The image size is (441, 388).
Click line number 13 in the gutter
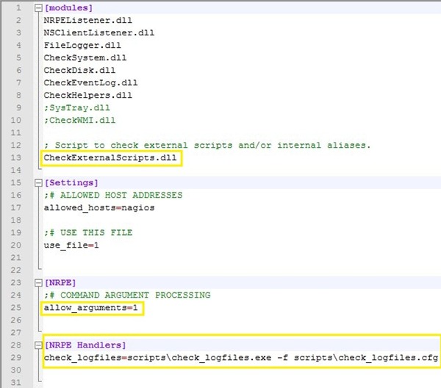click(x=16, y=158)
